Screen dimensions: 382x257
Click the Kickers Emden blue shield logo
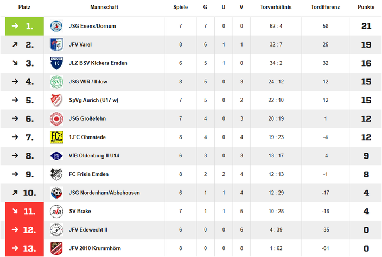(56, 63)
